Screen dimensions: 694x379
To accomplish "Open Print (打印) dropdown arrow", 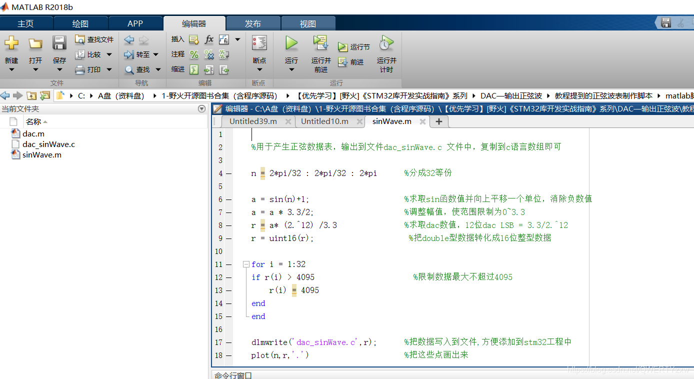I will (109, 69).
